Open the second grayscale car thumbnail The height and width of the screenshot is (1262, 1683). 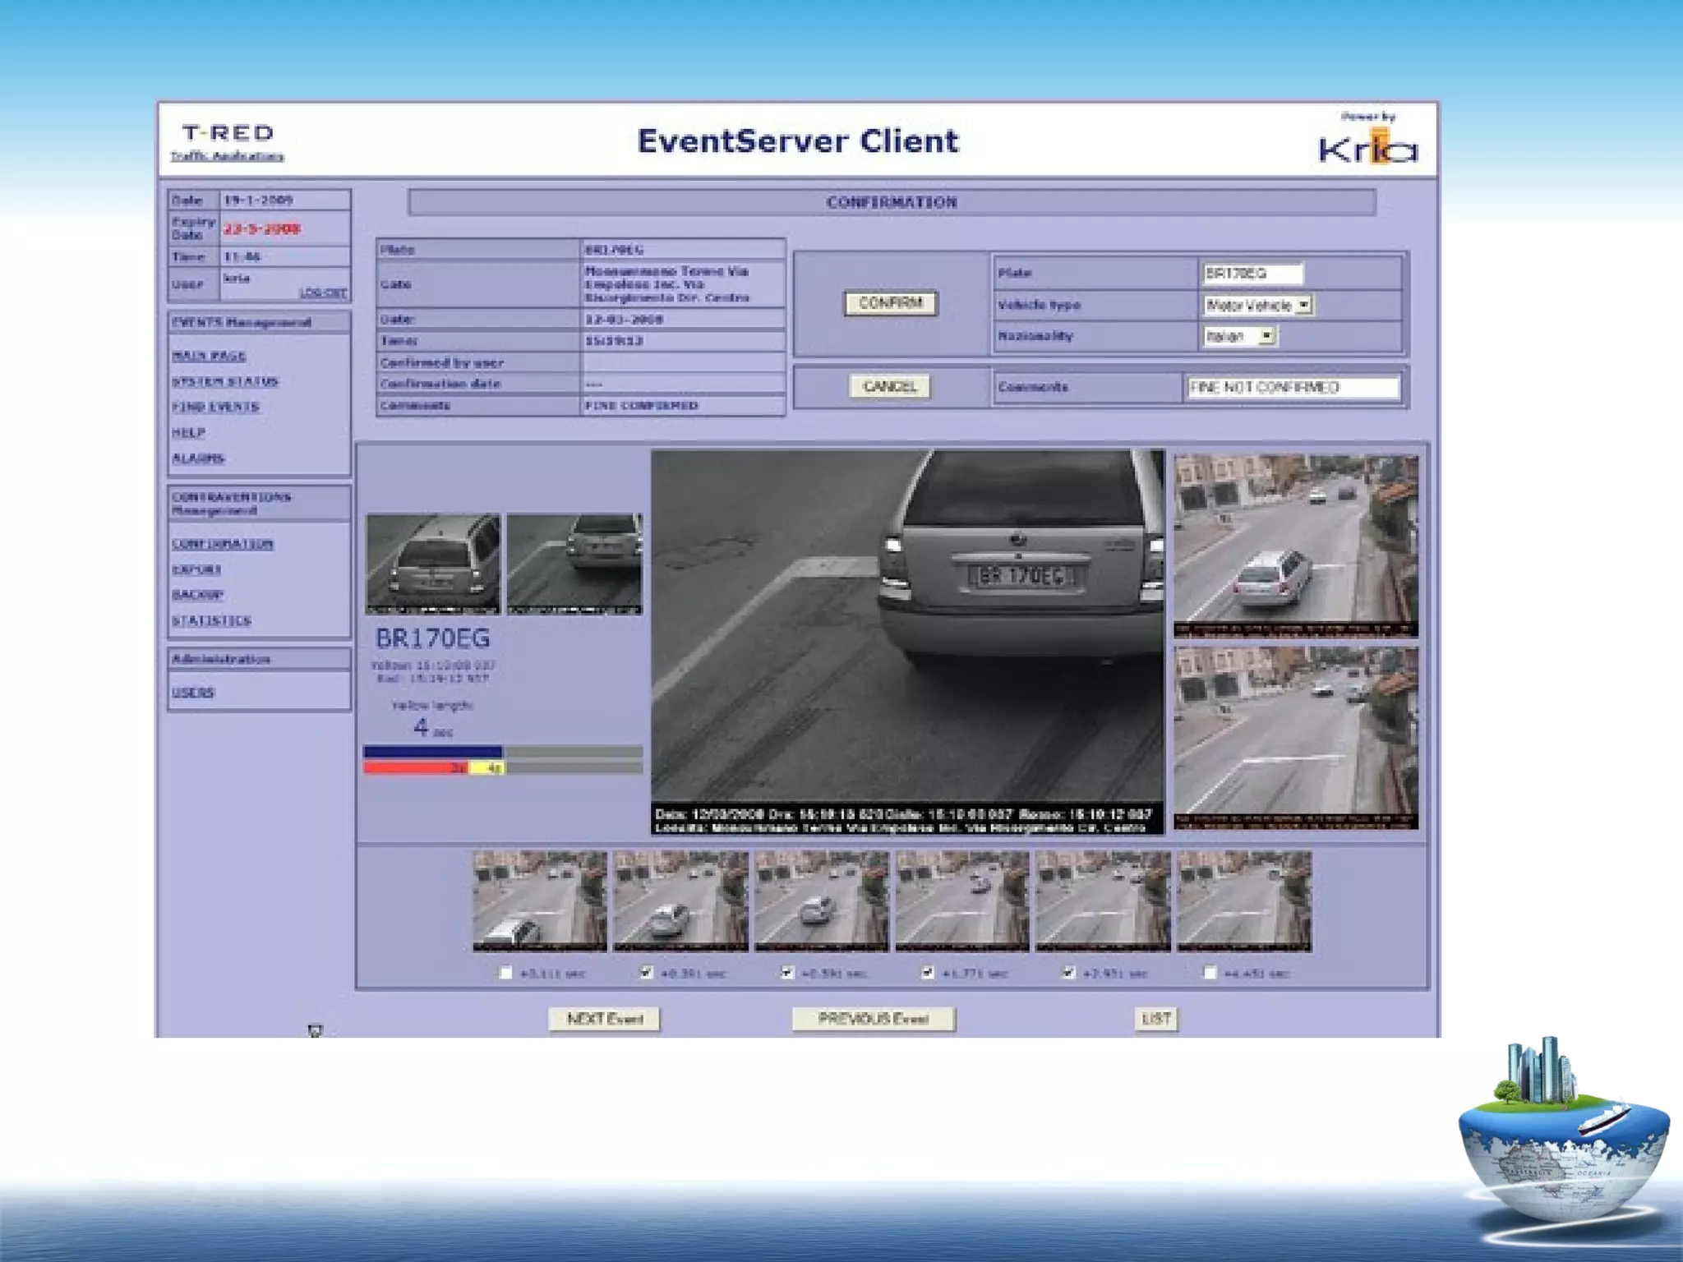pos(574,564)
